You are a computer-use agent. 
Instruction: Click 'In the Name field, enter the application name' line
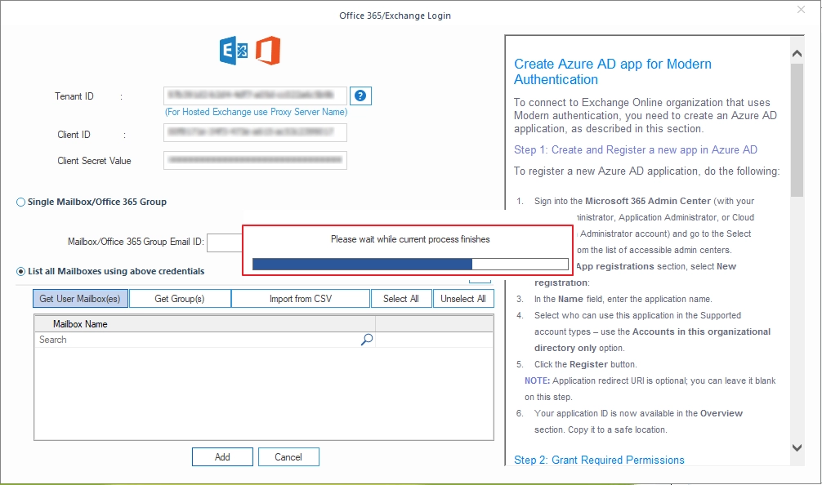point(623,299)
